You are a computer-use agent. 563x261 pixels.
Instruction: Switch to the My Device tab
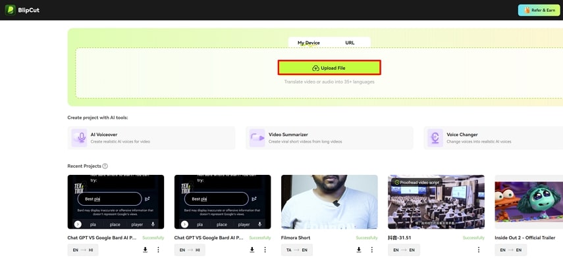click(x=308, y=43)
